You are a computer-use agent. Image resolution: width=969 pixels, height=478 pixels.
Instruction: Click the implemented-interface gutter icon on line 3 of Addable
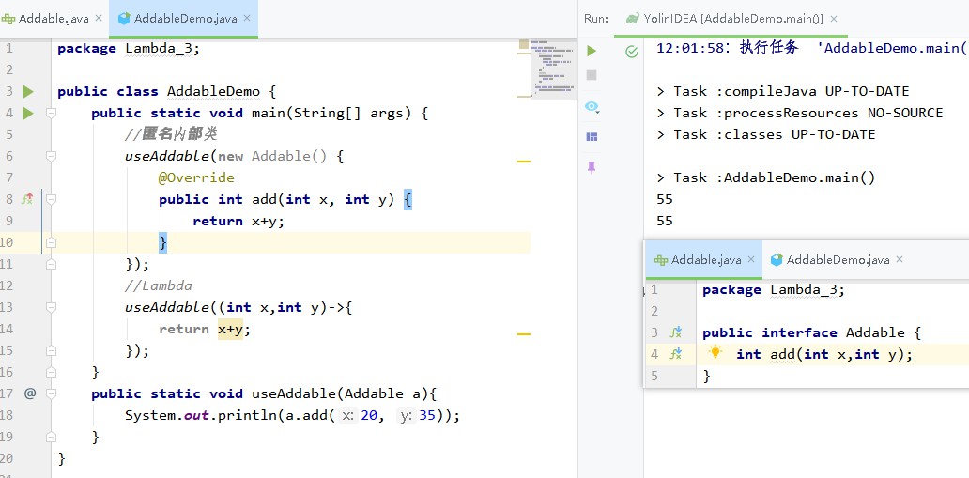click(x=676, y=332)
